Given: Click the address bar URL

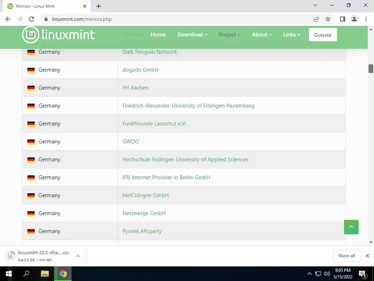Looking at the screenshot, I should click(82, 19).
